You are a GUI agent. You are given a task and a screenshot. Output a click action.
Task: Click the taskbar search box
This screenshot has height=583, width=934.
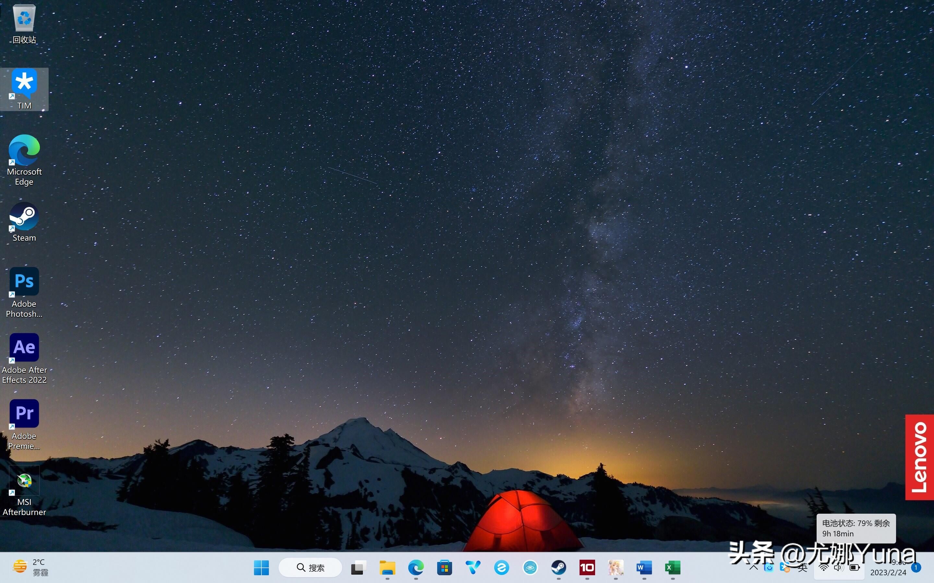(310, 567)
